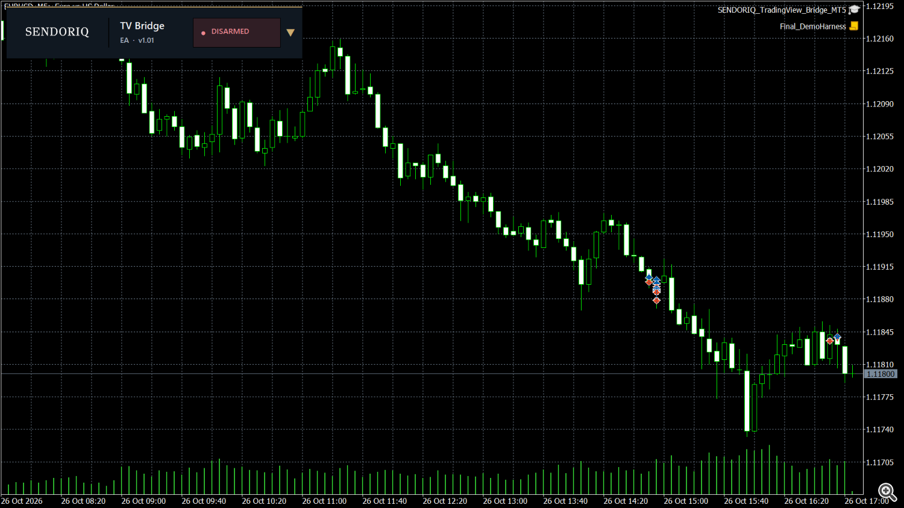This screenshot has height=508, width=904.
Task: Click the 1.12195 price scale label
Action: [x=880, y=6]
